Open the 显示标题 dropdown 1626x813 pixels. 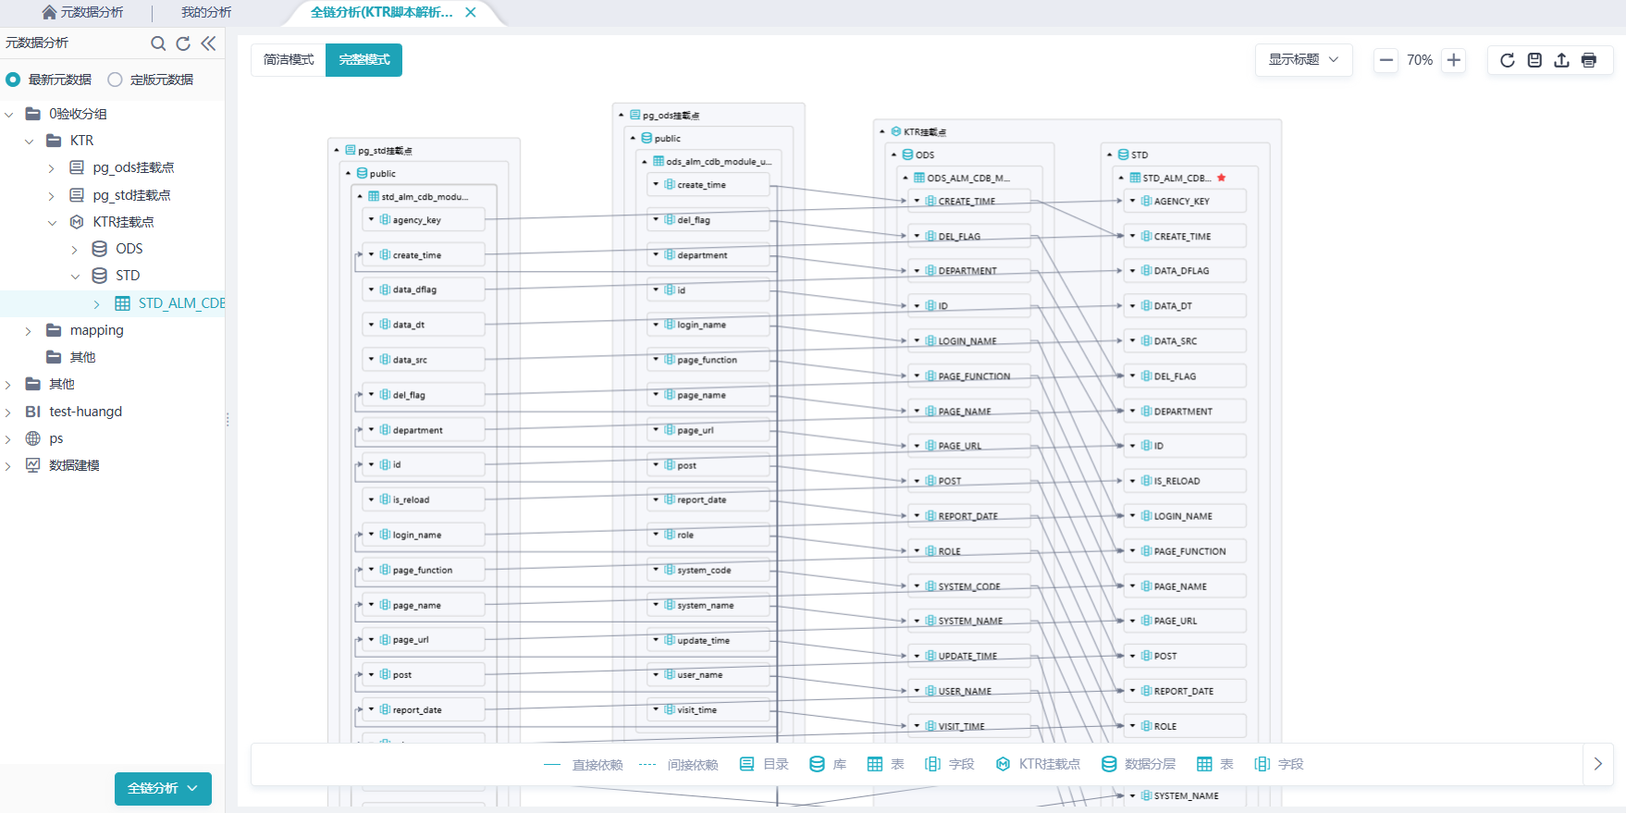(1303, 60)
